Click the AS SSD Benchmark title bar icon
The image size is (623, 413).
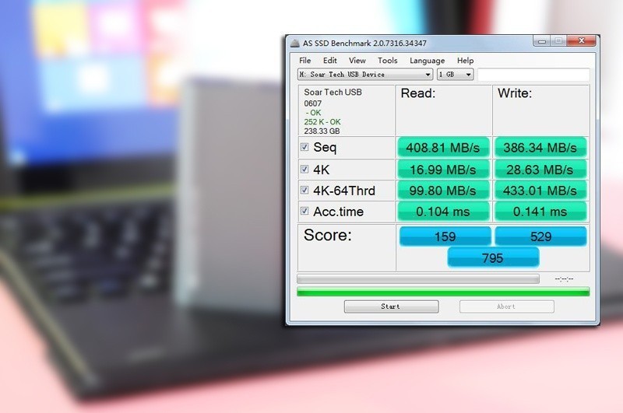click(x=294, y=44)
